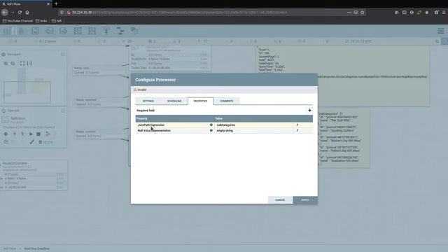The height and width of the screenshot is (252, 448).
Task: Open the NiFi global hamburger menu
Action: click(x=441, y=31)
